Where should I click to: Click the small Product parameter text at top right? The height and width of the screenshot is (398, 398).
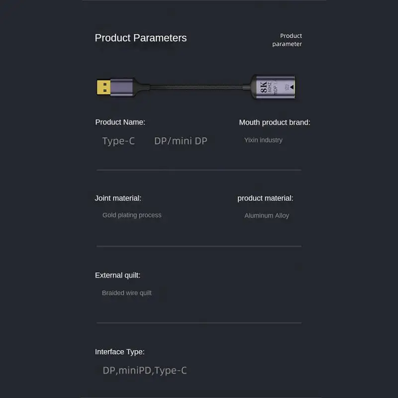(x=288, y=40)
